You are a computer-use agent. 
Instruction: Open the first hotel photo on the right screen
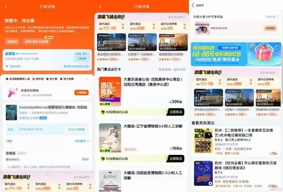pyautogui.click(x=208, y=98)
